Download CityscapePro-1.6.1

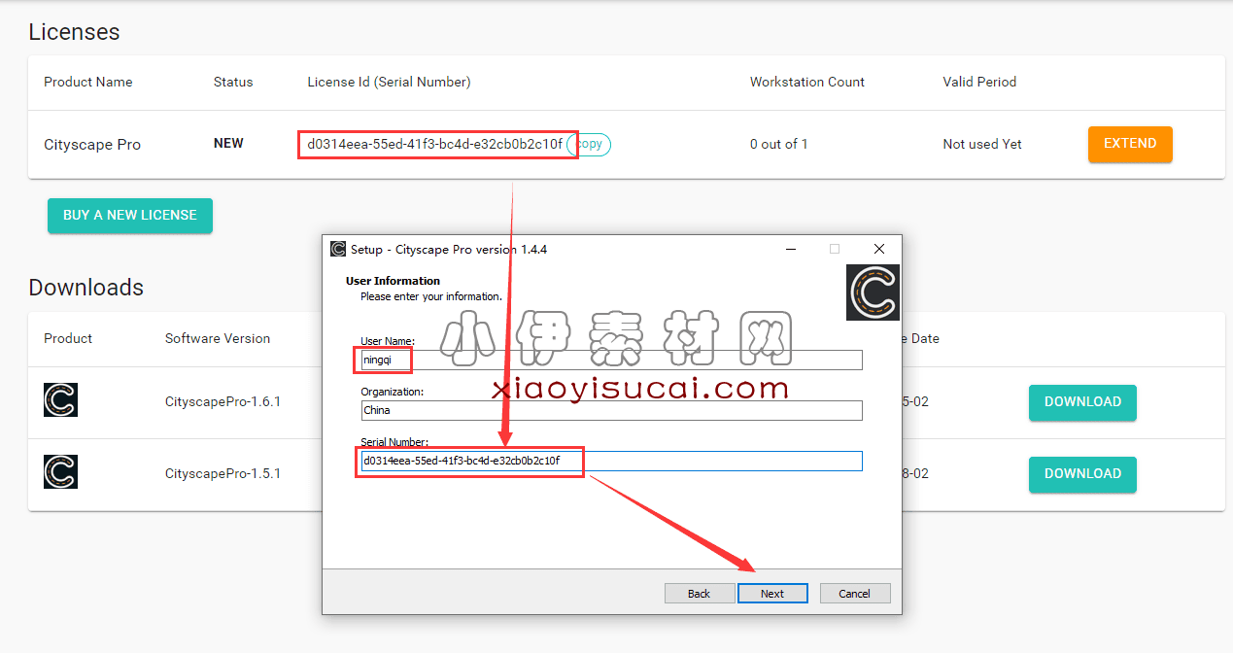pyautogui.click(x=1082, y=402)
